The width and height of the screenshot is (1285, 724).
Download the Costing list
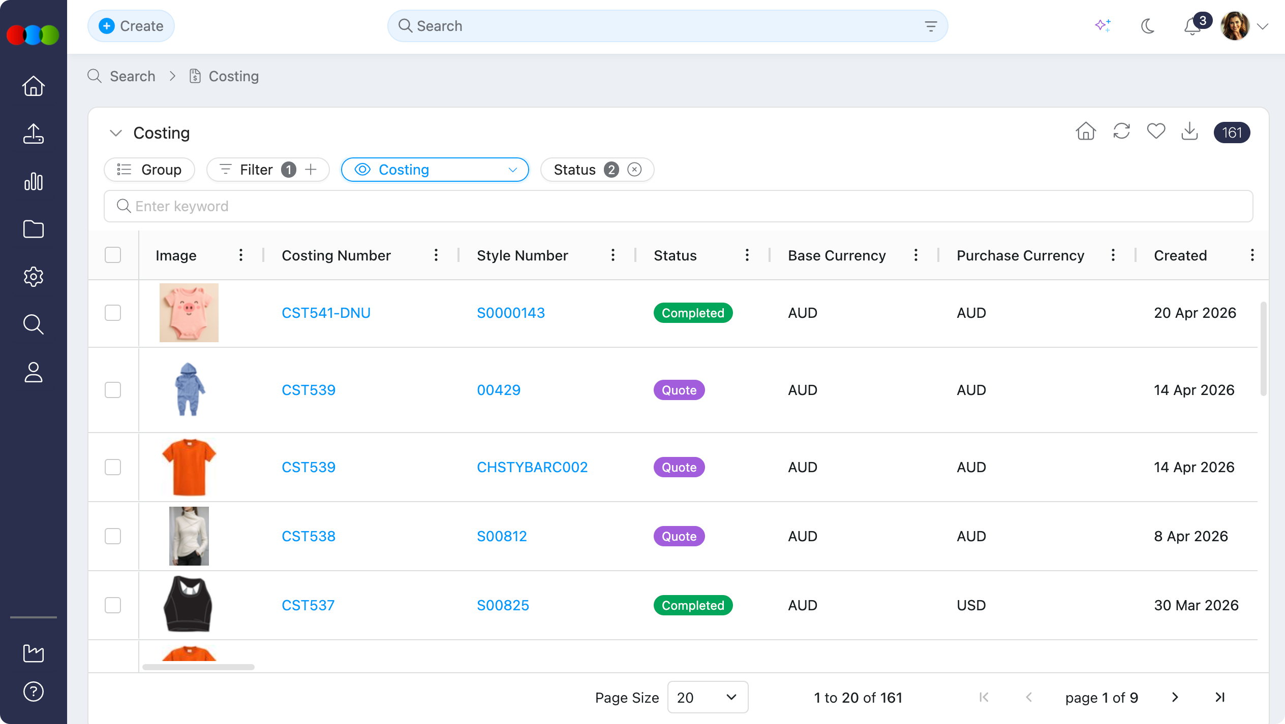coord(1189,131)
